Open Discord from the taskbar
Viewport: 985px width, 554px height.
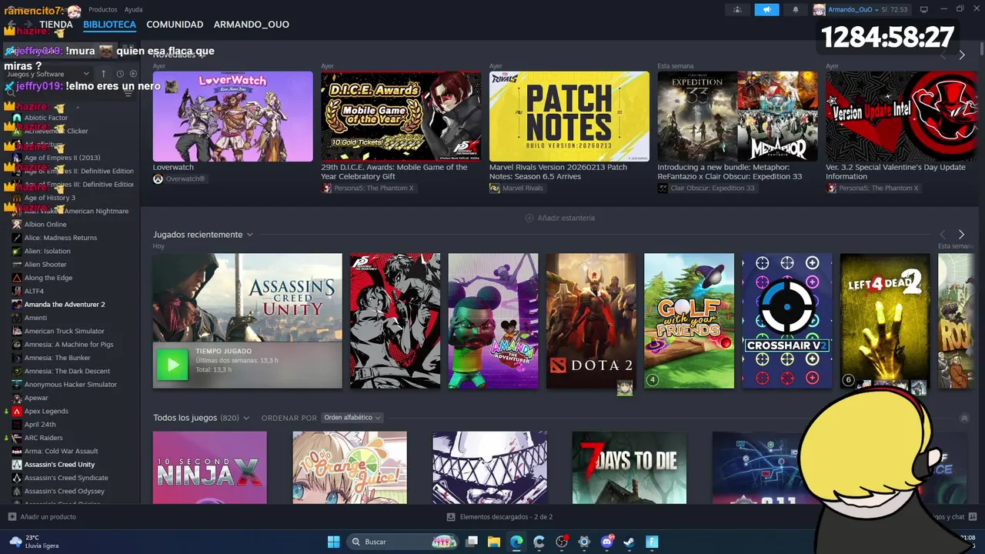607,542
